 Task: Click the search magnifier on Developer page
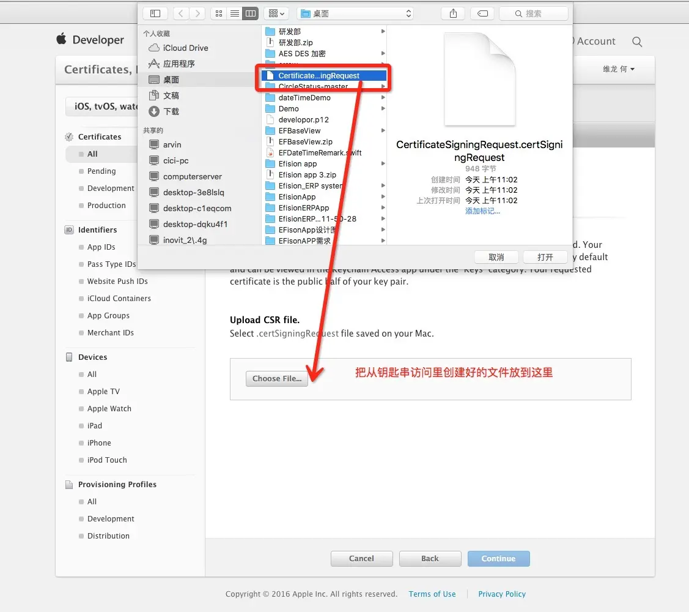point(636,42)
